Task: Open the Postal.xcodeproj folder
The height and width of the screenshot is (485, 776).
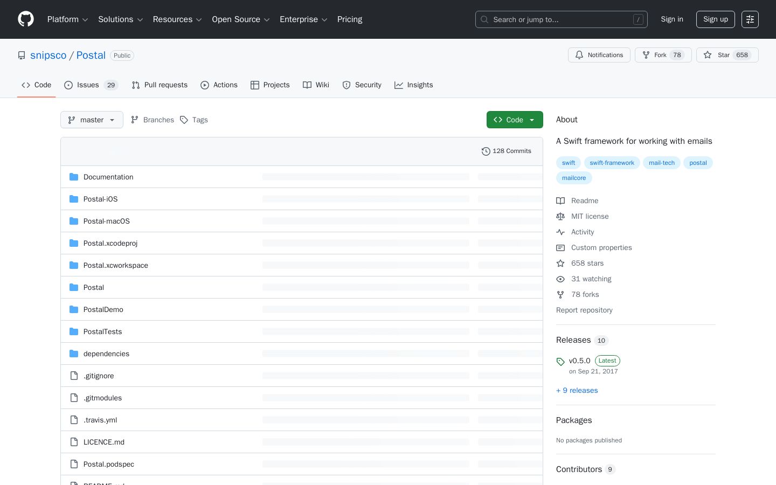Action: [110, 243]
